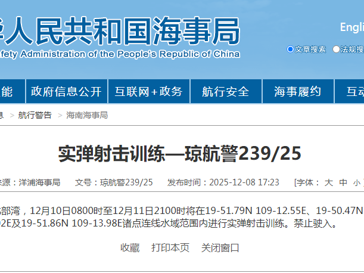Open the 海事履约 navigation item
Viewport: 364px width, 273px height.
point(297,92)
